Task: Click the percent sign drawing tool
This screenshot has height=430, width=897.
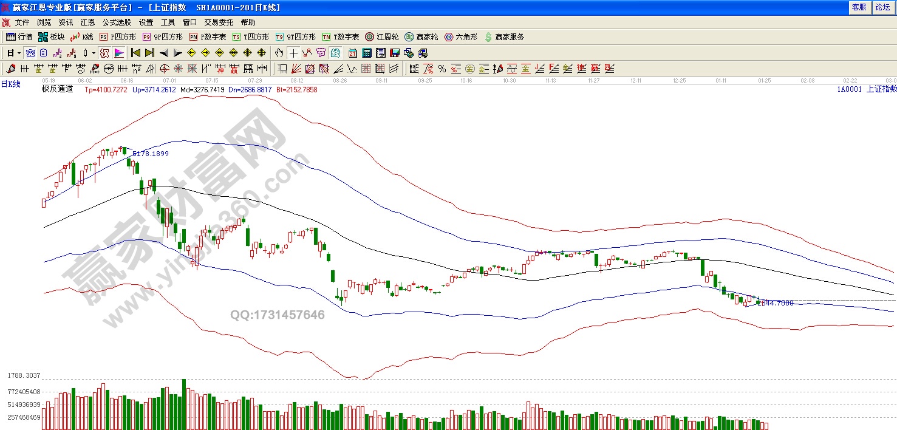Action: (442, 69)
